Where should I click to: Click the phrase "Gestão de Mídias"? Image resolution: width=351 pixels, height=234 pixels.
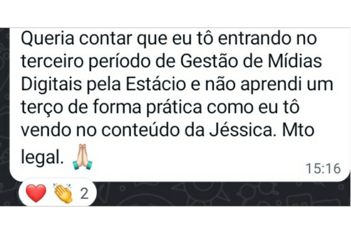(251, 61)
